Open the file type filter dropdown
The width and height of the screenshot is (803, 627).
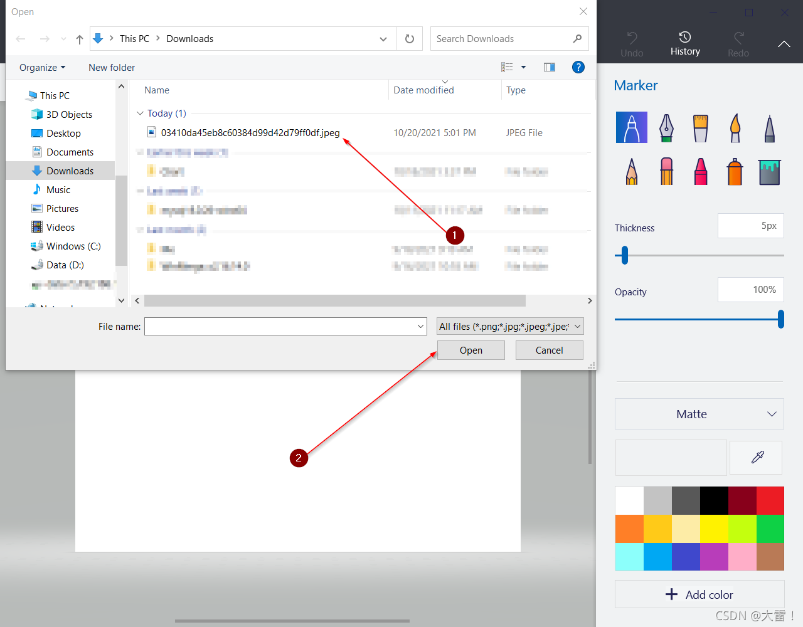(509, 326)
